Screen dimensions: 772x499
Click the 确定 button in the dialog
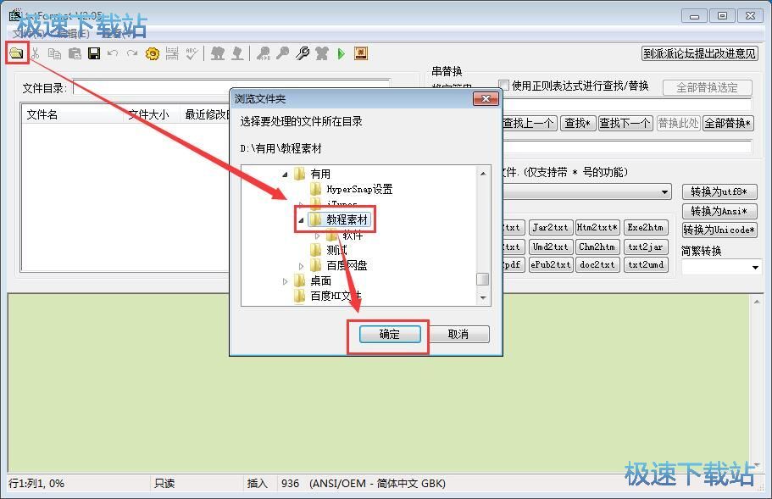click(389, 334)
